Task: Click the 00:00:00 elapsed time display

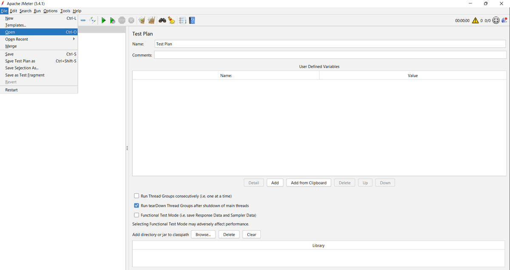Action: pyautogui.click(x=462, y=20)
